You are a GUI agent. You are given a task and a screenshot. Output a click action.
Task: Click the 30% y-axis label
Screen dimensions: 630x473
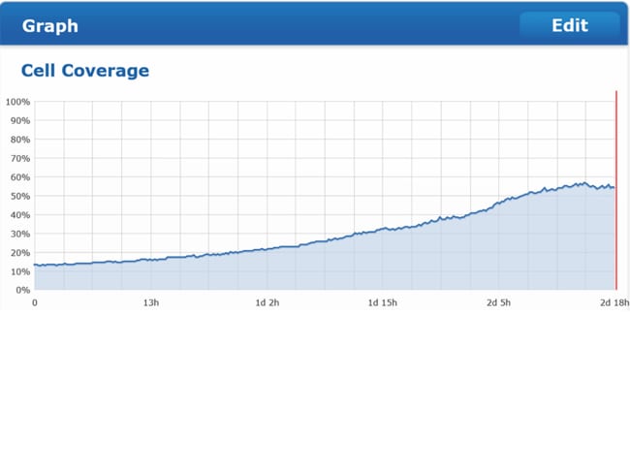tap(18, 234)
